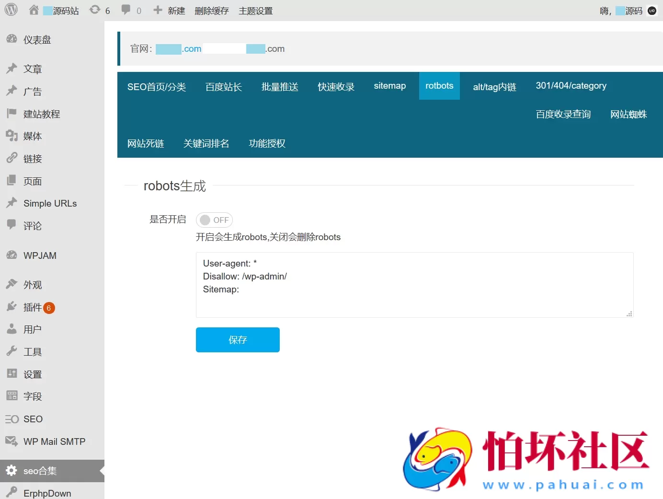Switch to the sitemap tab
This screenshot has height=499, width=663.
[389, 86]
